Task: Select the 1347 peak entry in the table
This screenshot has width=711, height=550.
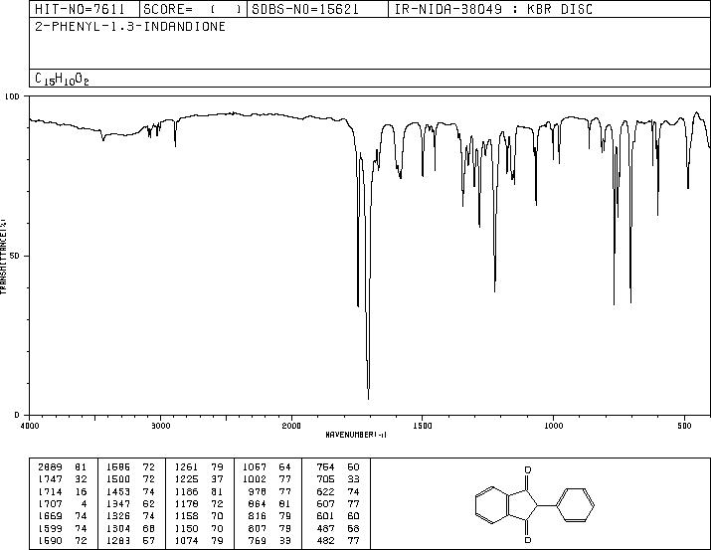Action: 130,503
